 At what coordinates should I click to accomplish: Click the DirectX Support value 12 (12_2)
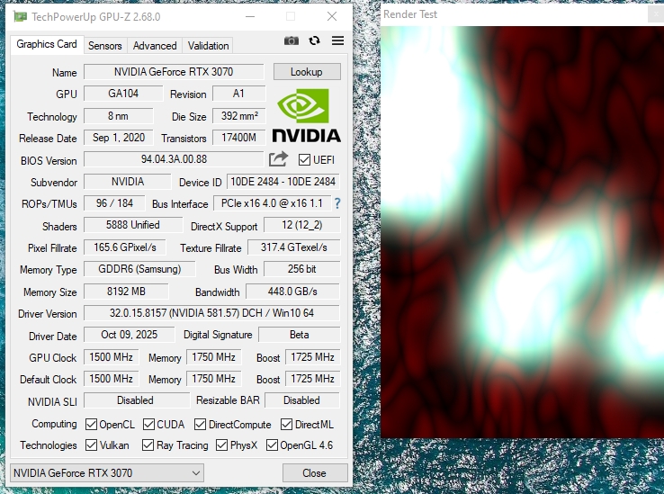(x=302, y=225)
